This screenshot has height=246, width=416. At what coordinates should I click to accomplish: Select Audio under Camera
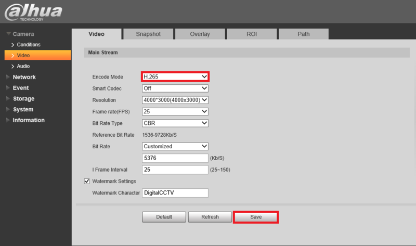tap(23, 66)
